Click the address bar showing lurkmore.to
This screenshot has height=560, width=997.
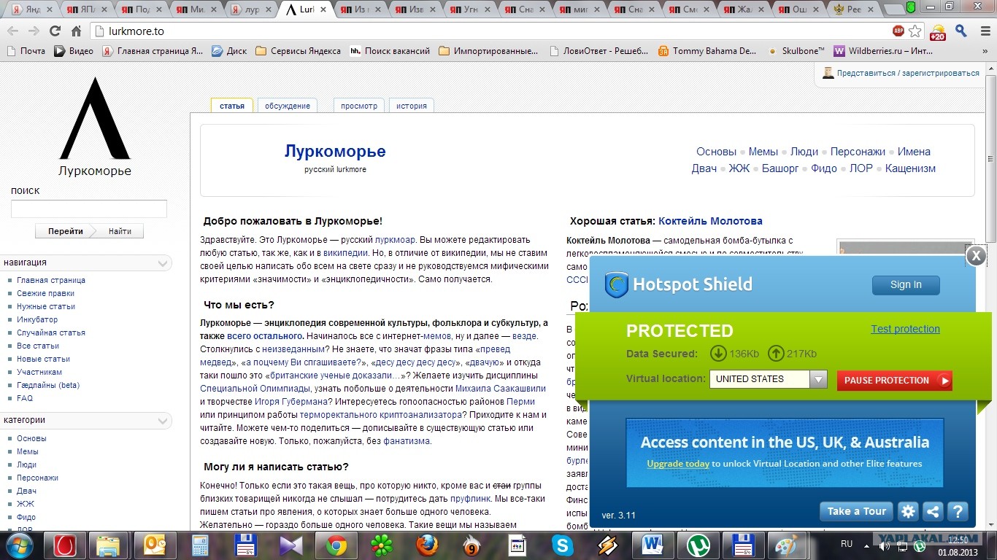pyautogui.click(x=489, y=31)
